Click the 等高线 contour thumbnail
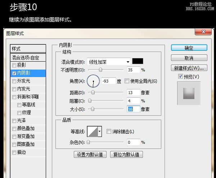Image resolution: width=216 pixels, height=178 pixels. [x=93, y=132]
